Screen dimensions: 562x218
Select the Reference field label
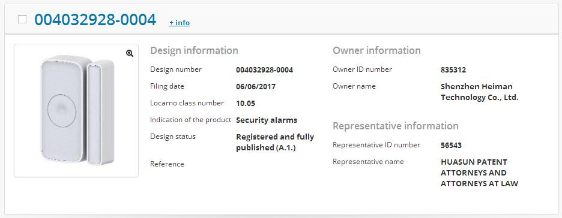(167, 164)
